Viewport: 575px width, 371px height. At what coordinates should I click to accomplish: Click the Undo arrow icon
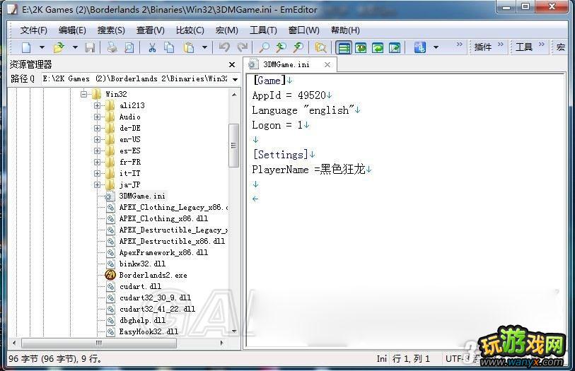(x=224, y=47)
